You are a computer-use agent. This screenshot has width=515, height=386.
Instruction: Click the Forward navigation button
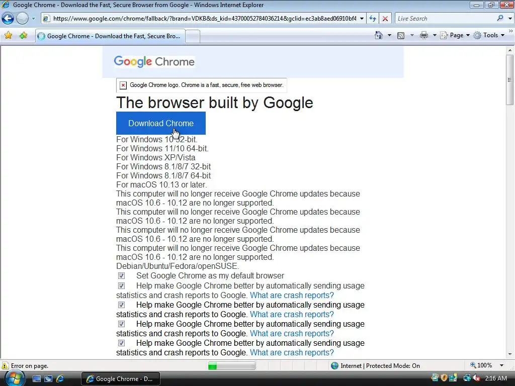(22, 19)
